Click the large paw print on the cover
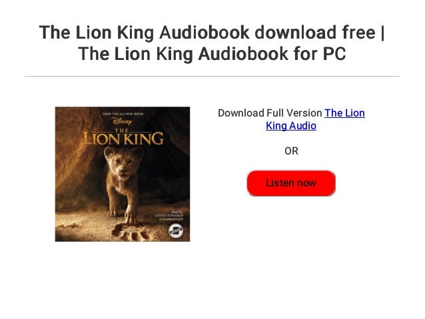 pyautogui.click(x=131, y=233)
